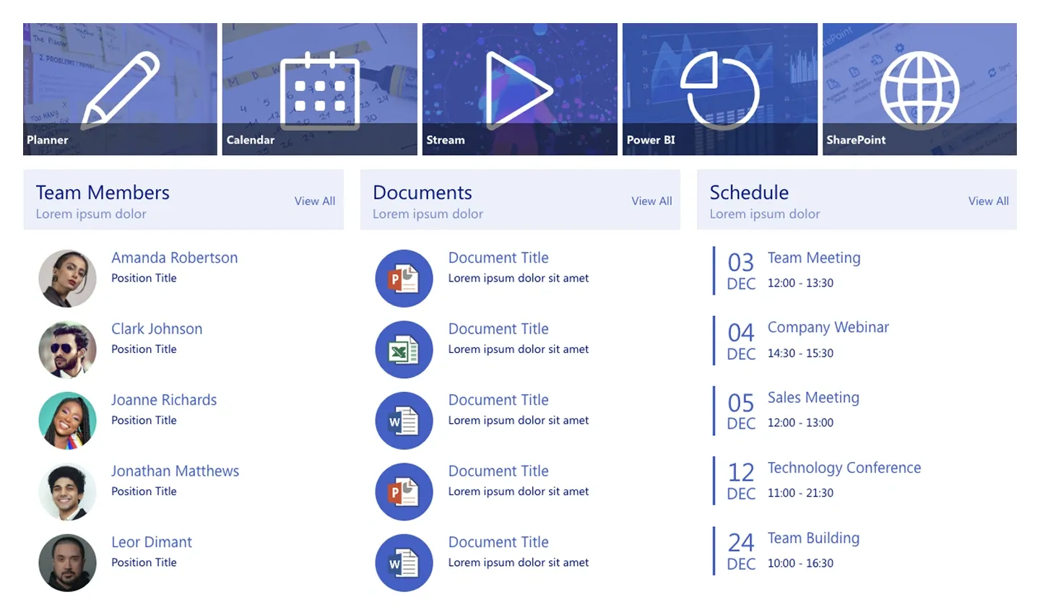The image size is (1040, 615).
Task: View all schedule events
Action: 989,201
